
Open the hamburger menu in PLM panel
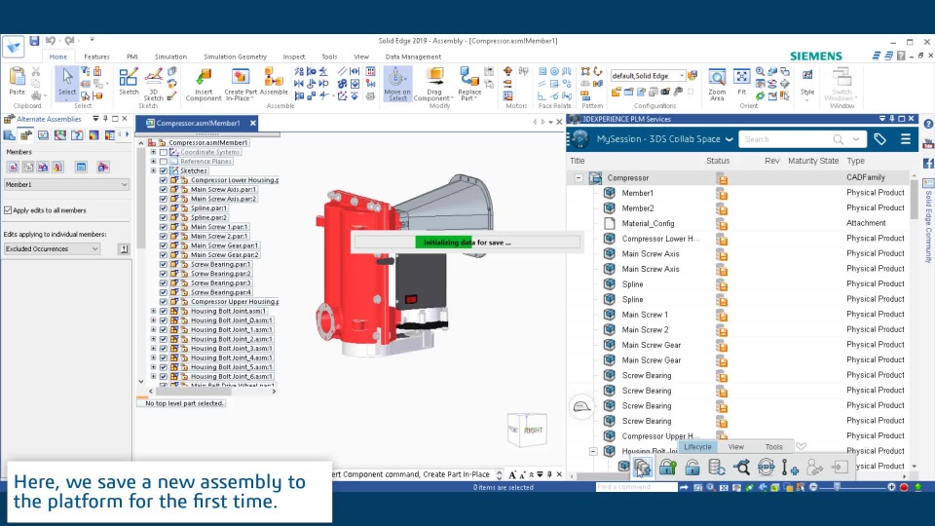click(x=905, y=139)
